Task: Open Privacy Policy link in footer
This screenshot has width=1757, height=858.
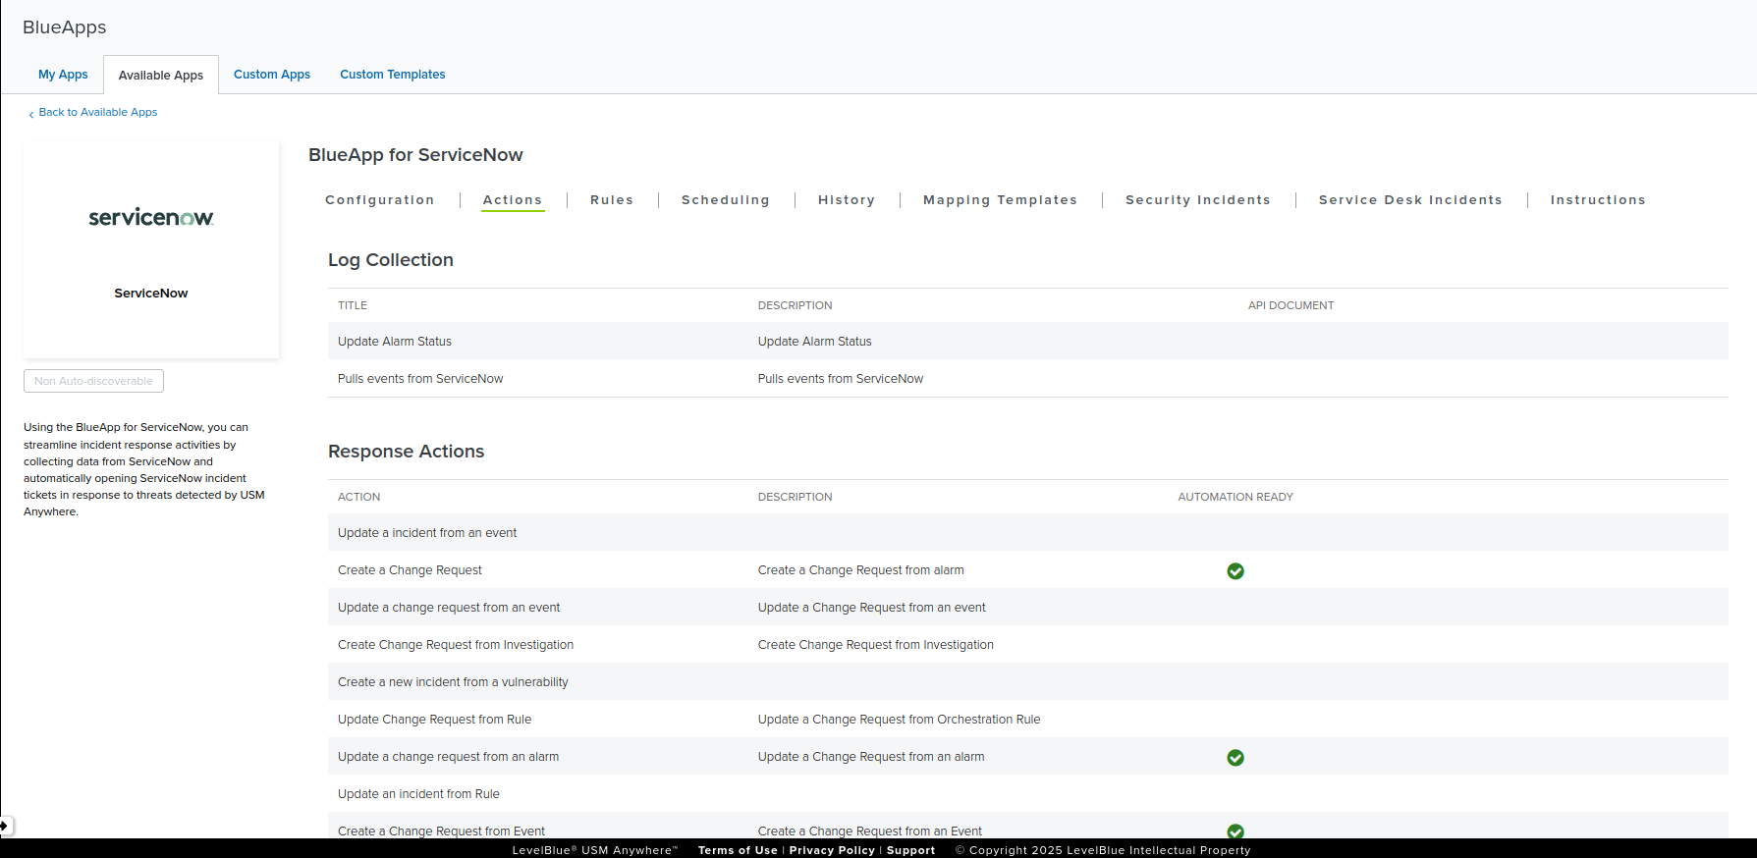Action: pos(832,850)
